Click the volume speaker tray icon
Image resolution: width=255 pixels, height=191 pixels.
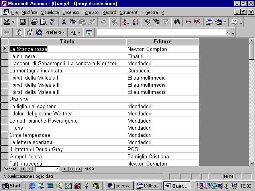coord(226,186)
